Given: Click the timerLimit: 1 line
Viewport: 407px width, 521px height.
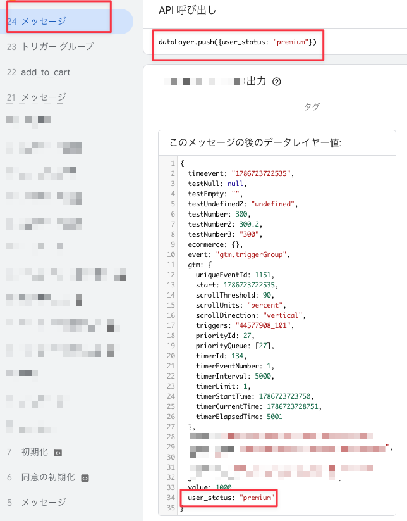Looking at the screenshot, I should click(x=223, y=386).
